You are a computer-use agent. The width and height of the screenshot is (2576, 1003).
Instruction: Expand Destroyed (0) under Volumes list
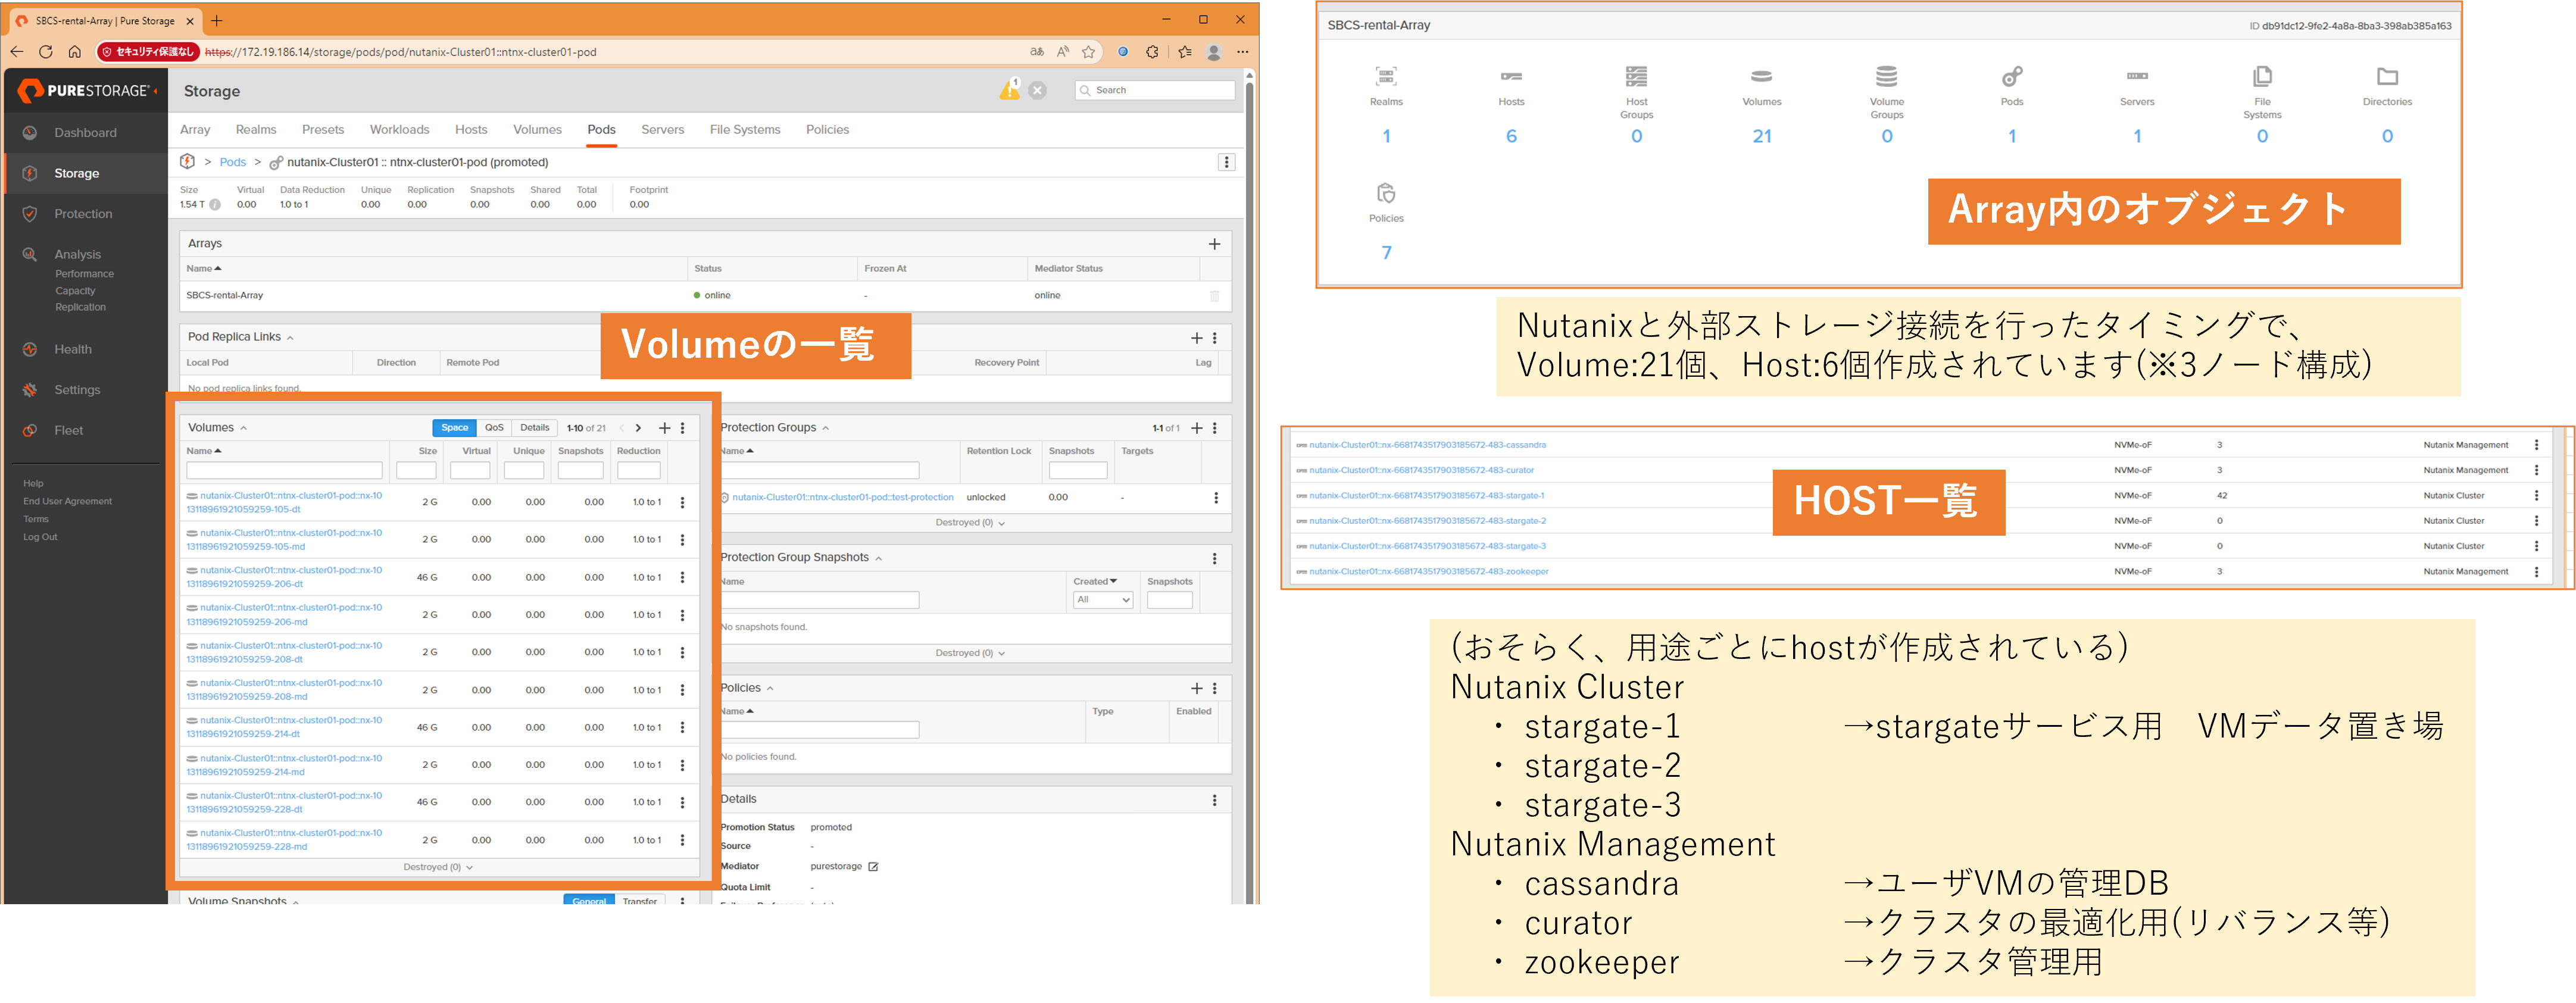[438, 867]
